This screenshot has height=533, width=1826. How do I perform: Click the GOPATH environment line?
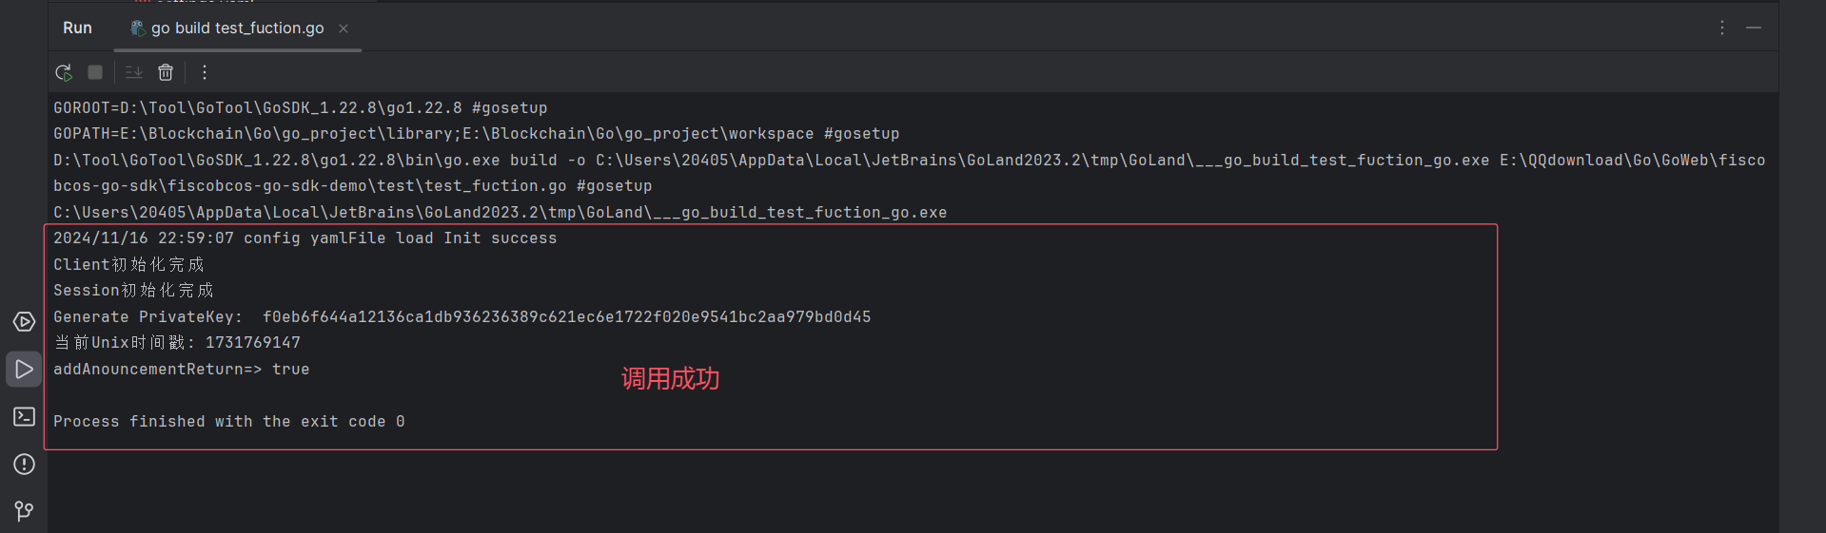coord(476,134)
